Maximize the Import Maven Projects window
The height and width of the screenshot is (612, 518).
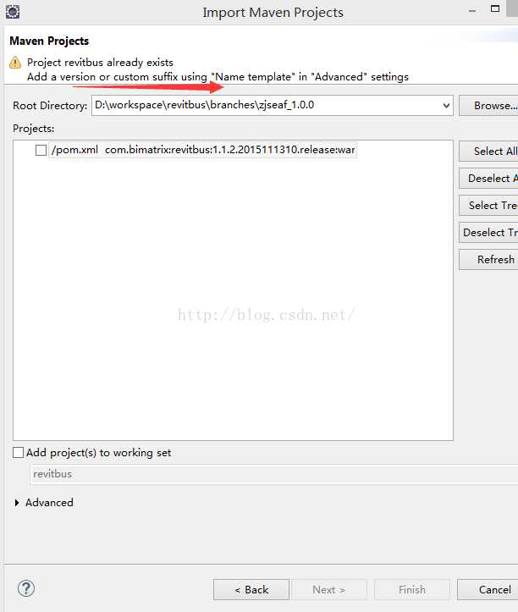pos(495,8)
